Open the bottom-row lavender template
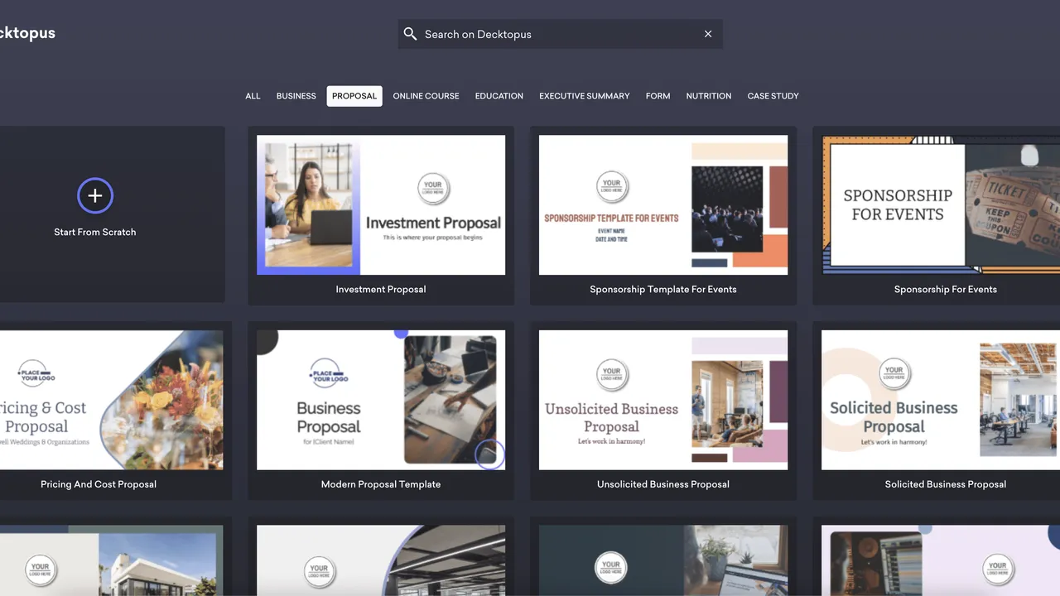The width and height of the screenshot is (1060, 596). click(x=941, y=560)
